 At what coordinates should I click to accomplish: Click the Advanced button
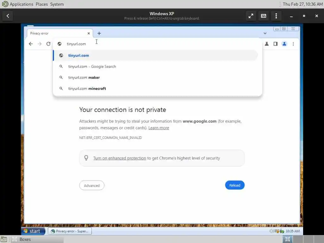92,185
